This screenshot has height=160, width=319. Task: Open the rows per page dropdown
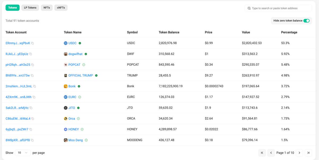pyautogui.click(x=23, y=153)
